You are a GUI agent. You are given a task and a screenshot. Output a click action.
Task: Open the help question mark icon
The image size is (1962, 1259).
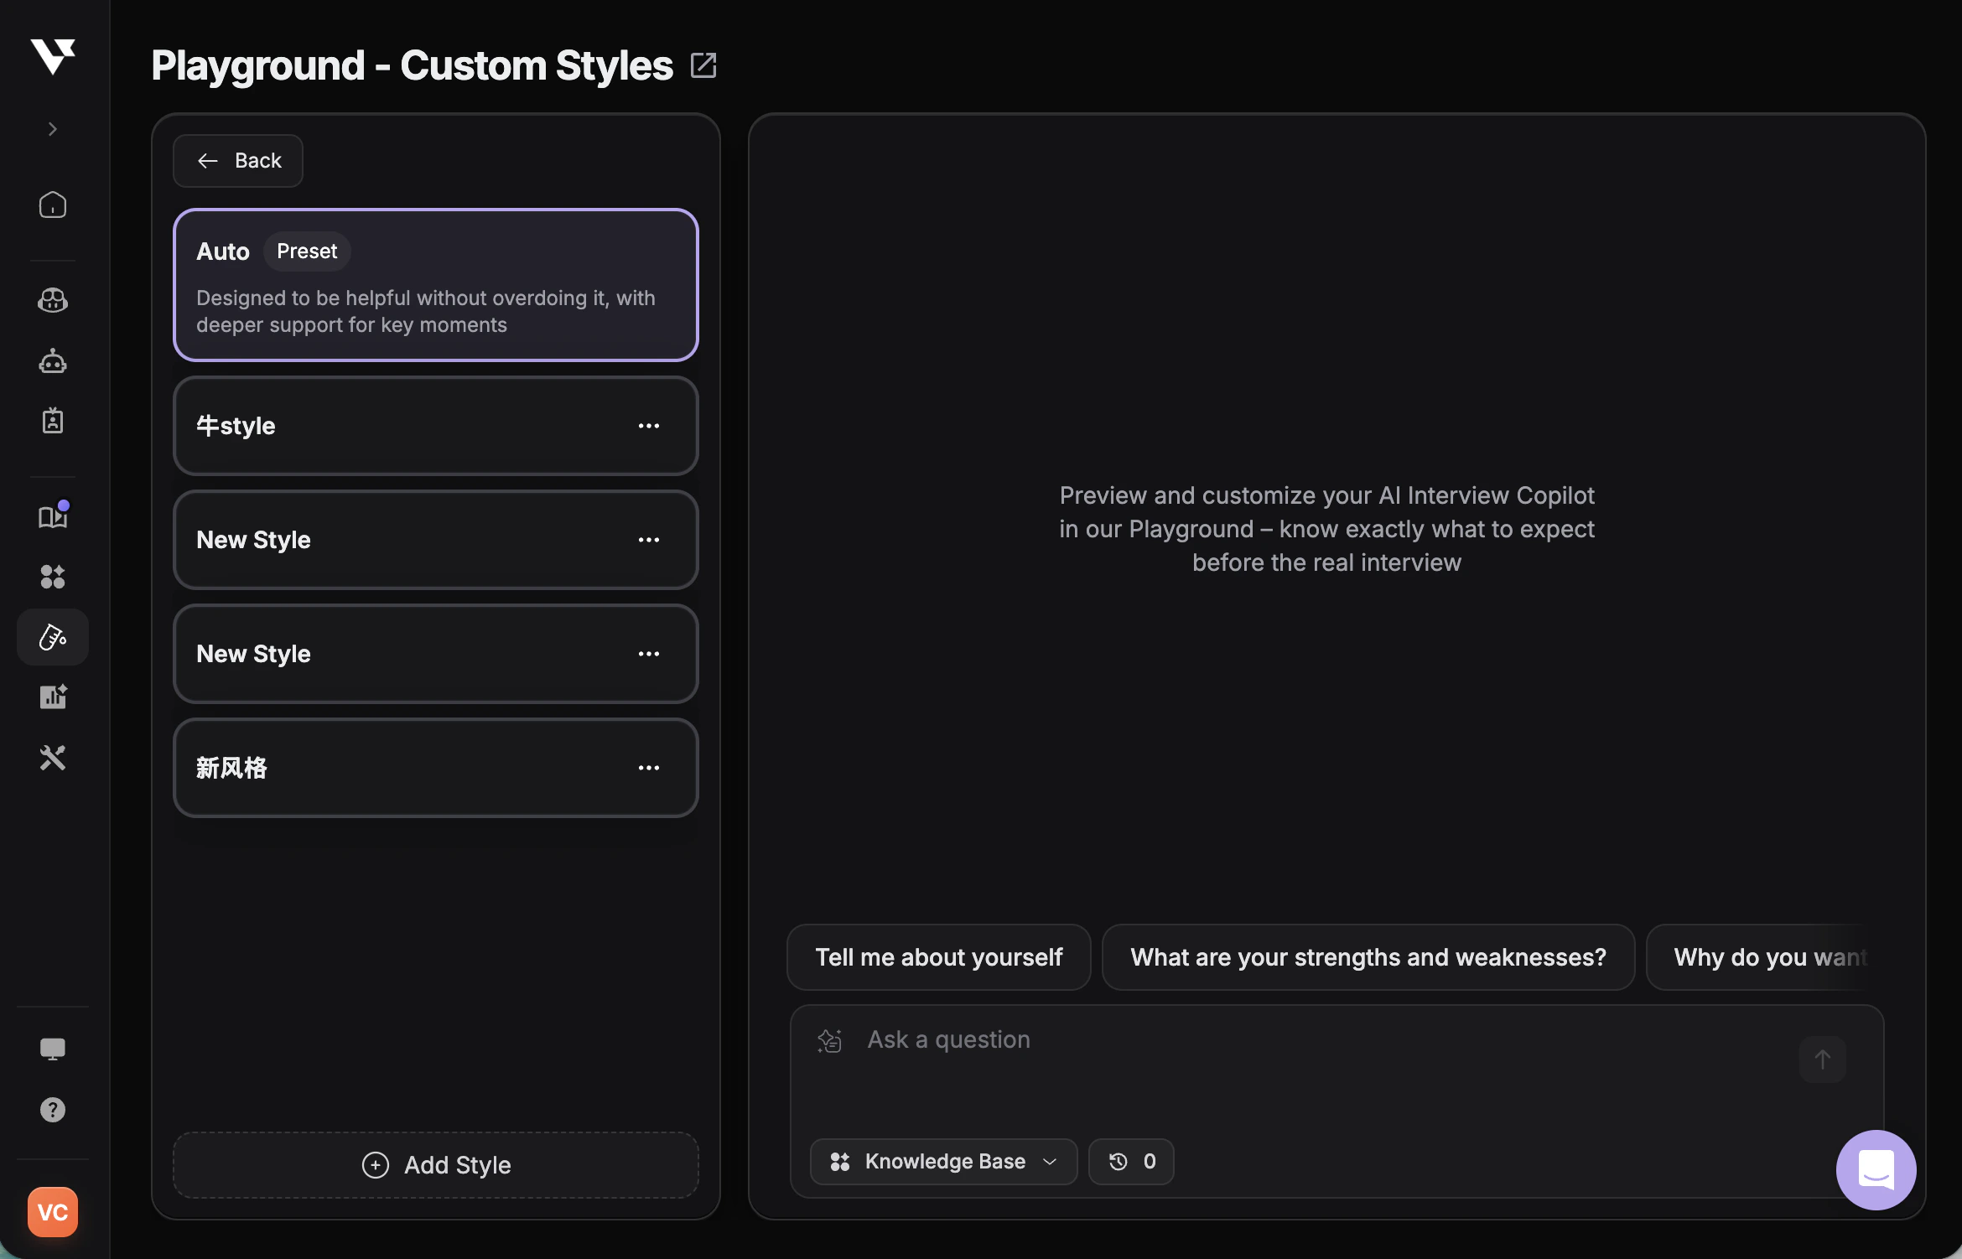pyautogui.click(x=53, y=1110)
